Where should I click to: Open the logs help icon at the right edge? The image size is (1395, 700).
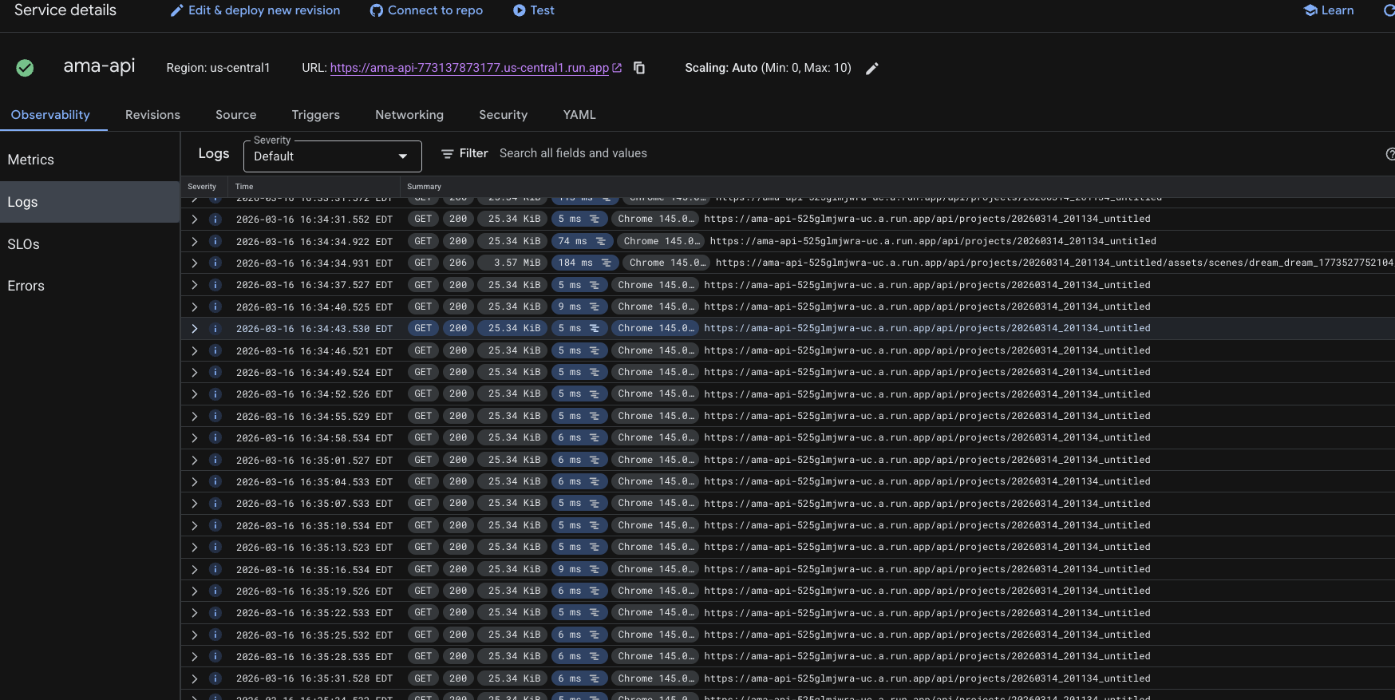click(1390, 153)
